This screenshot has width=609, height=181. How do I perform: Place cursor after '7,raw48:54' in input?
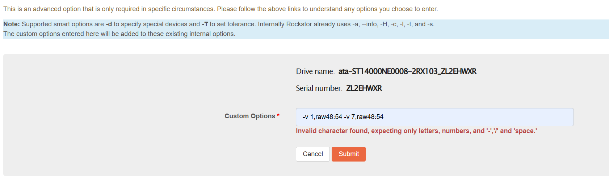pos(384,117)
